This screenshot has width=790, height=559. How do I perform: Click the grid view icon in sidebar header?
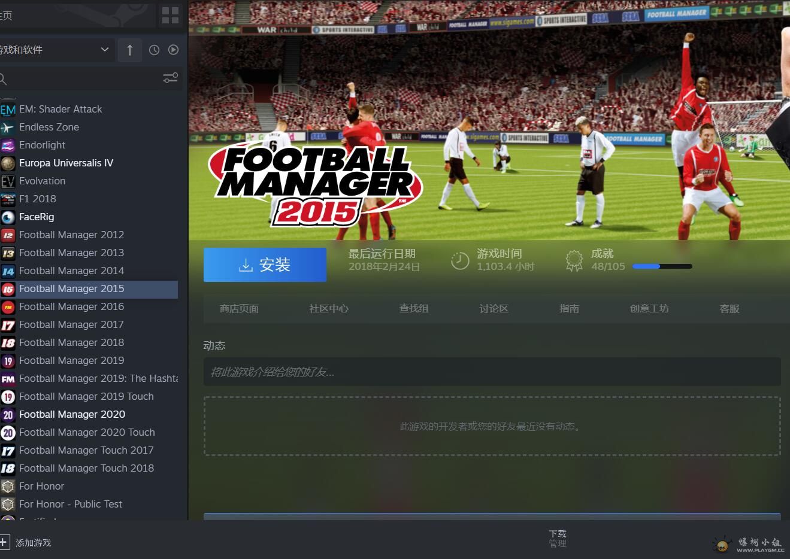tap(170, 16)
